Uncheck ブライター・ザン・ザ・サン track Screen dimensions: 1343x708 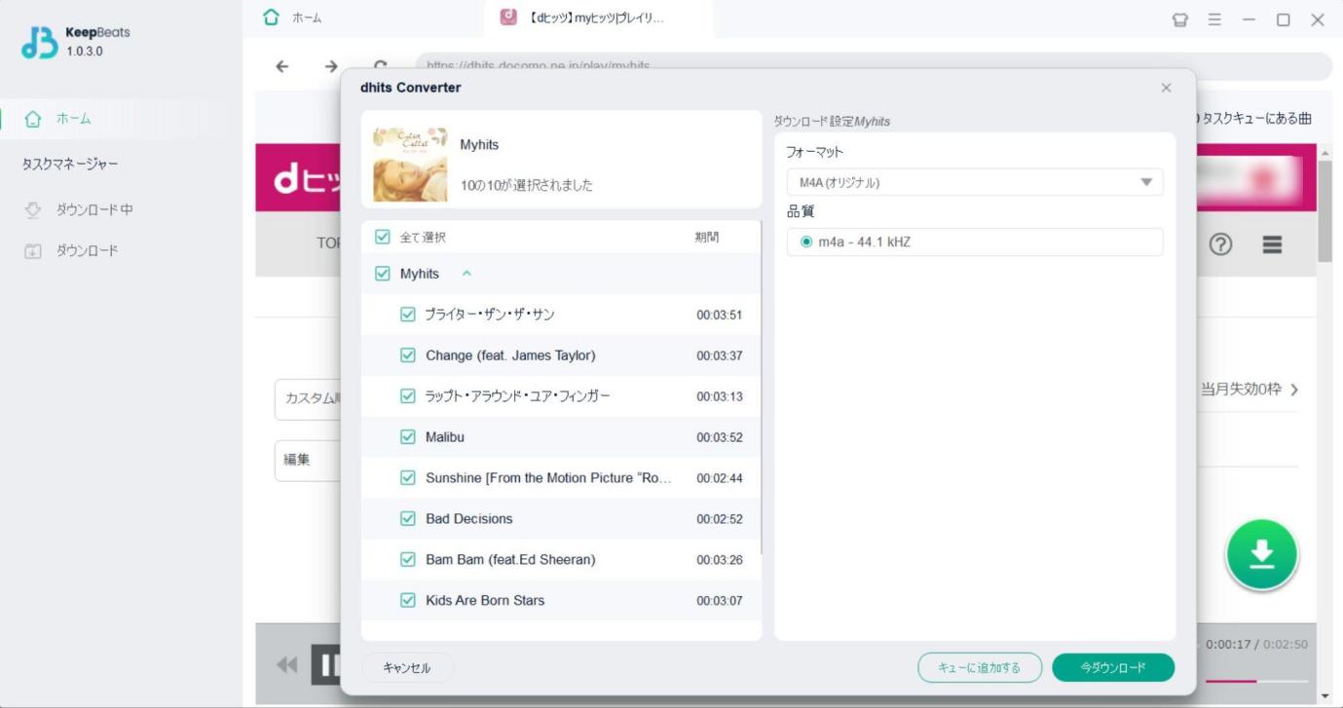click(x=408, y=315)
